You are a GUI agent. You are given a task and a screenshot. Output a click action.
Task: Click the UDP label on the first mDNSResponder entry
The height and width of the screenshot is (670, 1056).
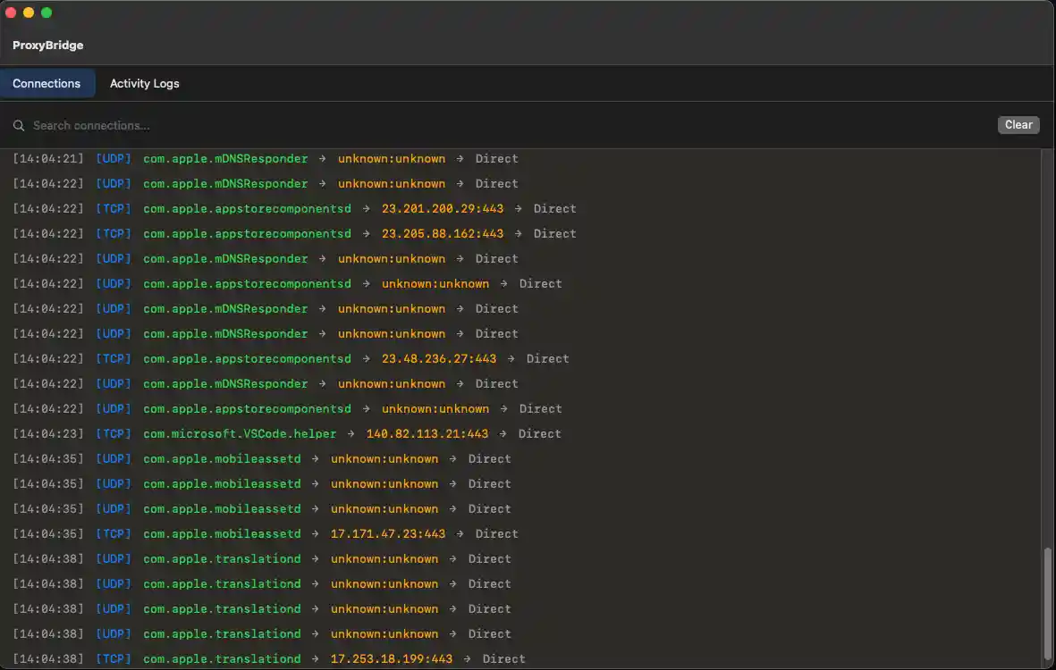coord(113,158)
